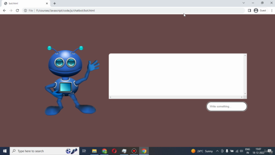Open the battery status tray icon
This screenshot has height=155, width=275.
tap(232, 151)
